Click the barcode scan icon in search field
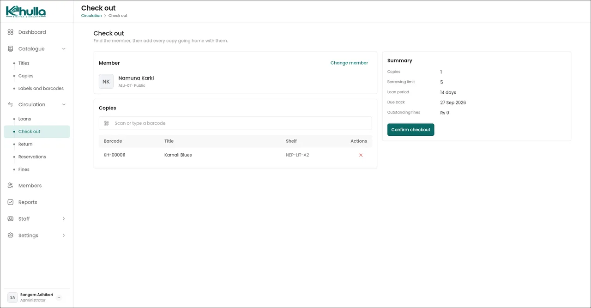Viewport: 591px width, 308px height. pyautogui.click(x=106, y=123)
